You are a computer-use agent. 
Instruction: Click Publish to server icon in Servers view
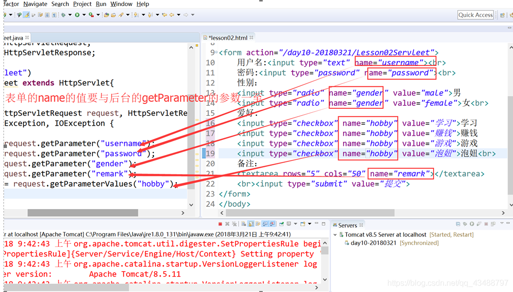[x=493, y=224]
